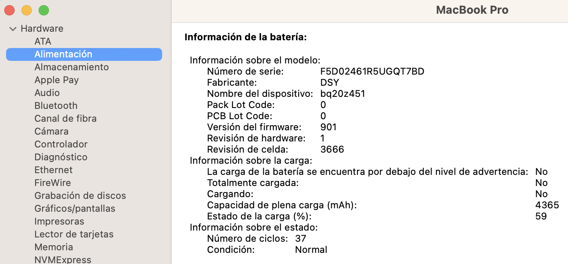Click the battery serial number value
Image resolution: width=568 pixels, height=264 pixels.
pyautogui.click(x=372, y=72)
